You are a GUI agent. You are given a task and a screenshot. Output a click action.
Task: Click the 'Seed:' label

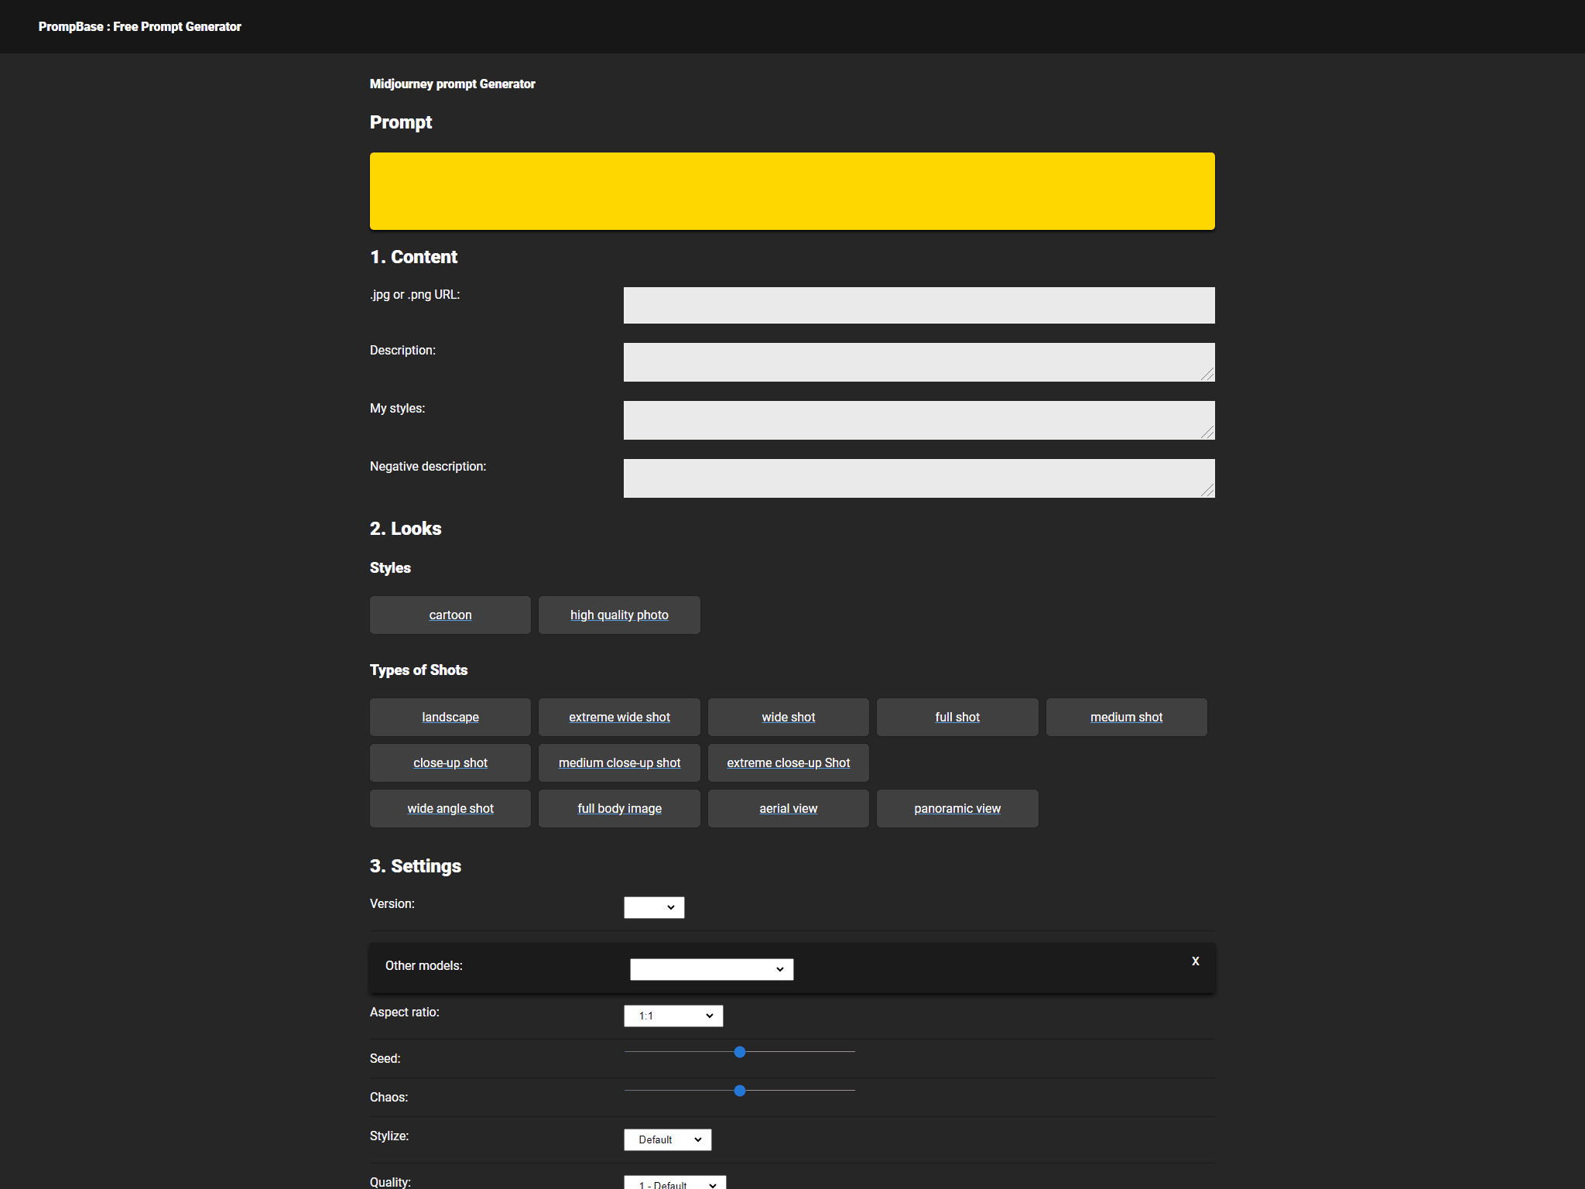pyautogui.click(x=385, y=1058)
